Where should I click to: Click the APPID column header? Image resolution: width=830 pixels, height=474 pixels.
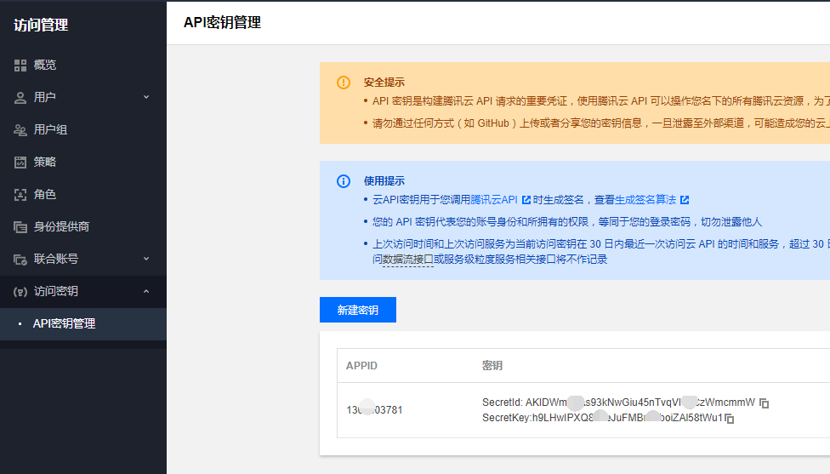pyautogui.click(x=361, y=366)
